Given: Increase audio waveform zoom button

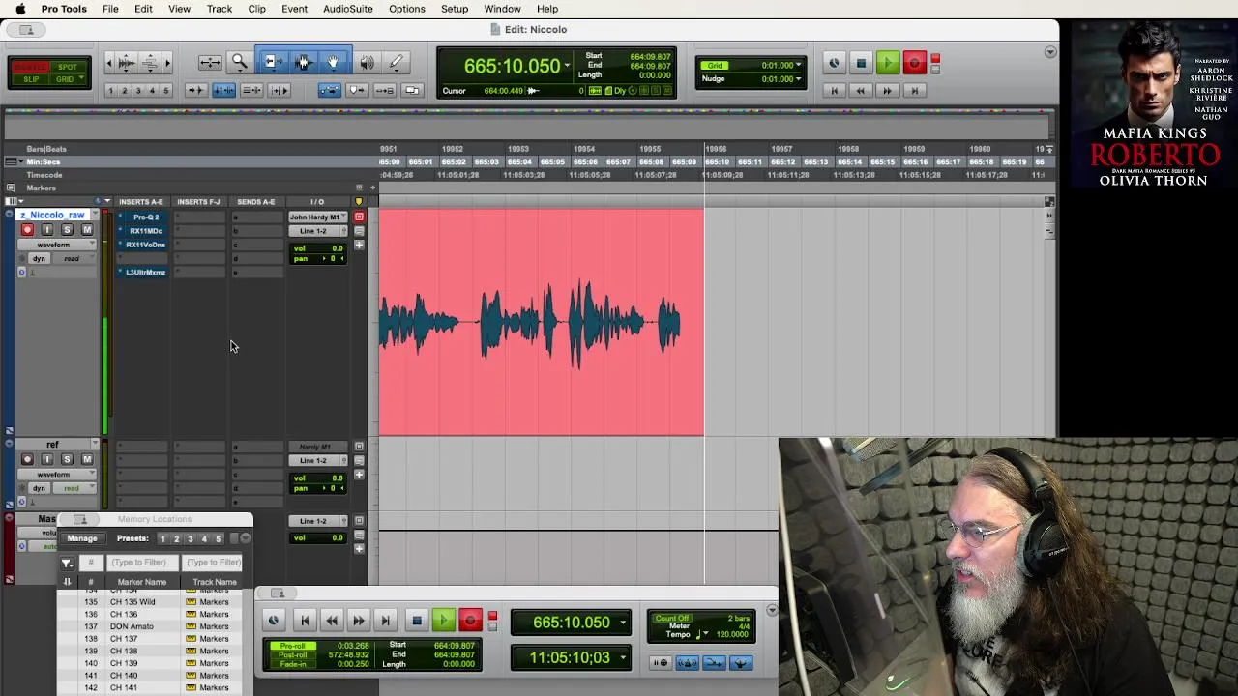Looking at the screenshot, I should click(127, 63).
